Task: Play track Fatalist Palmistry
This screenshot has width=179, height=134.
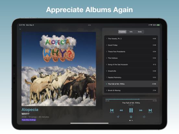Action: [131, 77]
